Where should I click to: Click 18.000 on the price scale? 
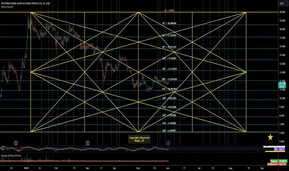282,29
